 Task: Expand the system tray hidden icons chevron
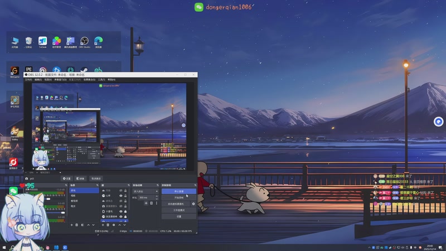[x=369, y=248]
